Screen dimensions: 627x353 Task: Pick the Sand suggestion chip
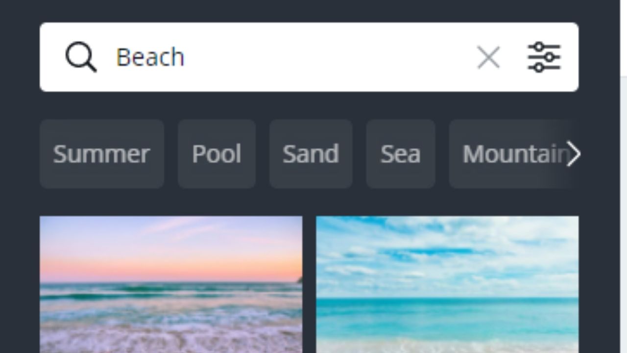tap(311, 154)
